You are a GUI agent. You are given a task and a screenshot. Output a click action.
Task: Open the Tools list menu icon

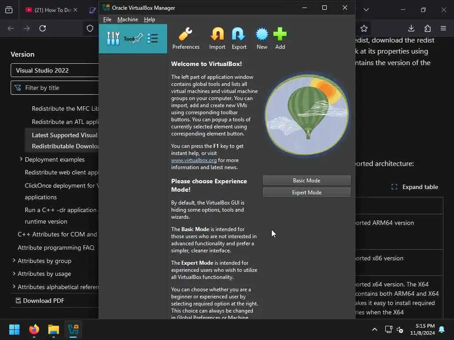153,38
